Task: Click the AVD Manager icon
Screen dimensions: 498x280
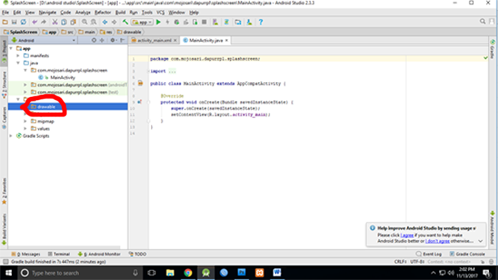Action: click(215, 22)
